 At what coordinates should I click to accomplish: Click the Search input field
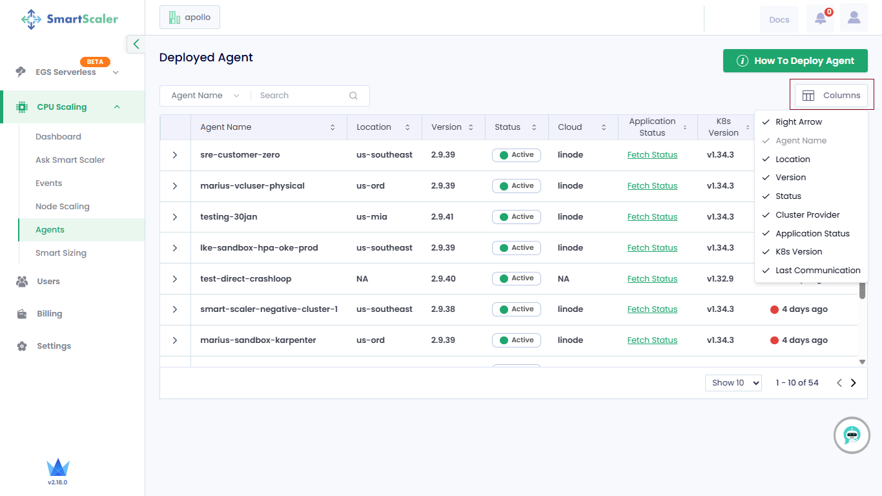(300, 96)
